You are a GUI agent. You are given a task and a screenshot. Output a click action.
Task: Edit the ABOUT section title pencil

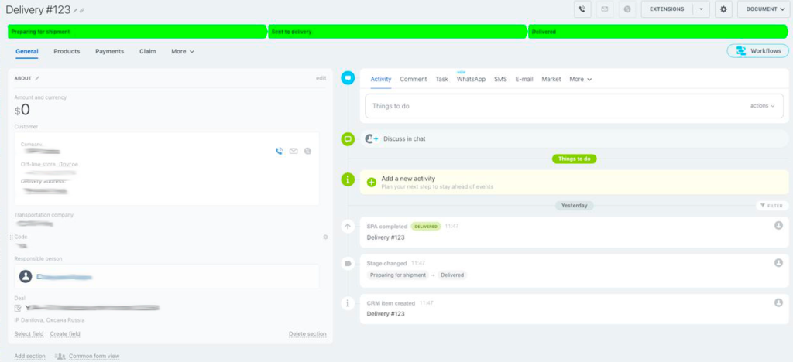37,78
